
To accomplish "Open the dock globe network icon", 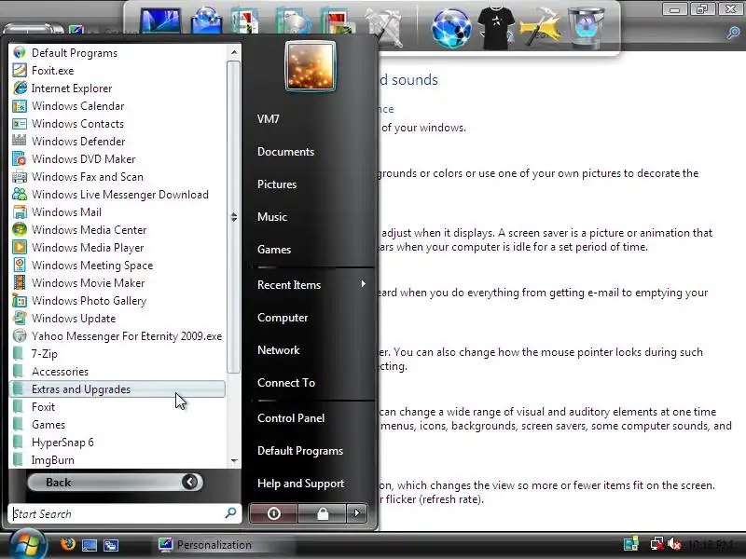I will (x=451, y=29).
